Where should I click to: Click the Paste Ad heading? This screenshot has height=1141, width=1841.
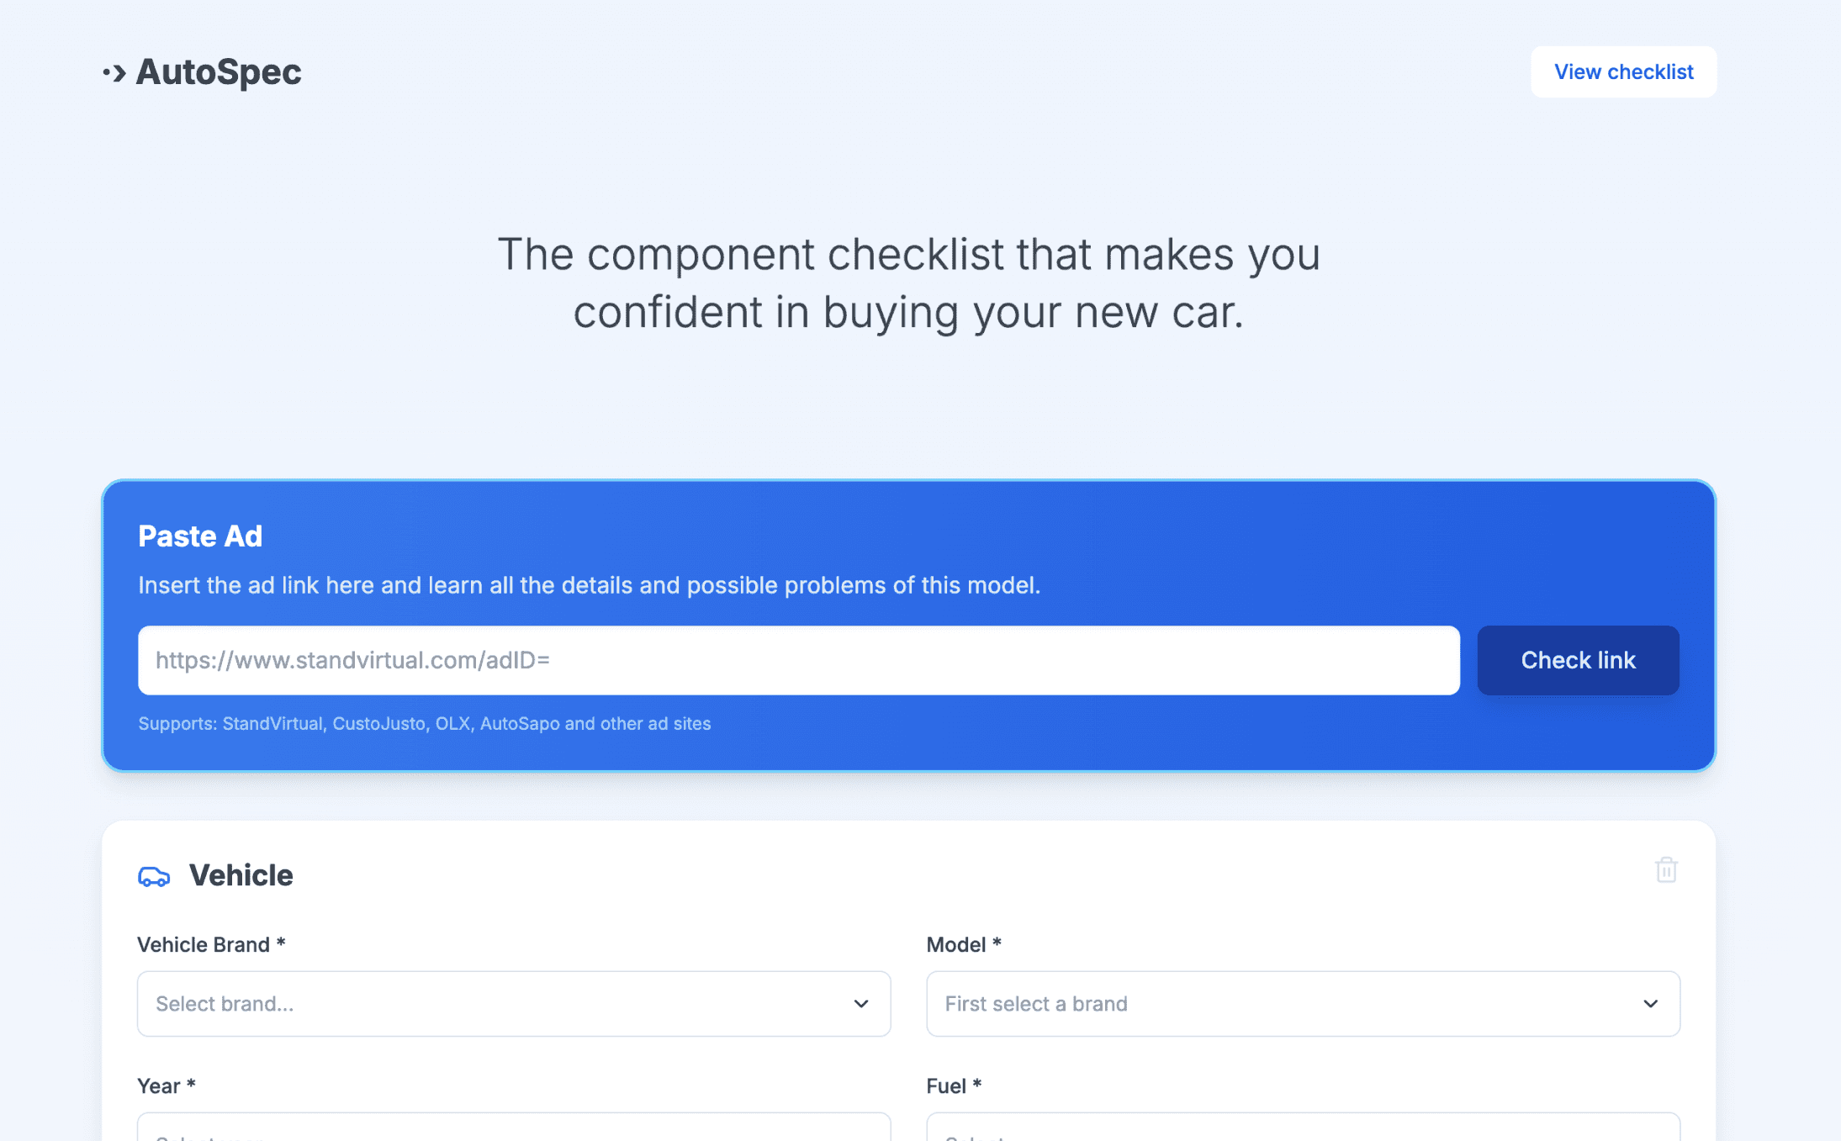pos(200,536)
